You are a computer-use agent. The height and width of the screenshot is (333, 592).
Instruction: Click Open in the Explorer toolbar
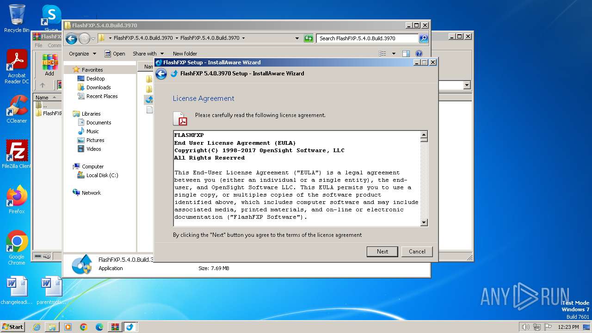(115, 54)
